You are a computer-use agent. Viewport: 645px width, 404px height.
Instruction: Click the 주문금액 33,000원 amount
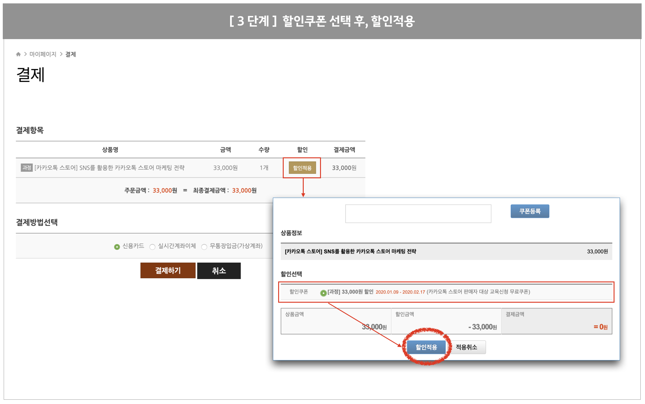(165, 190)
